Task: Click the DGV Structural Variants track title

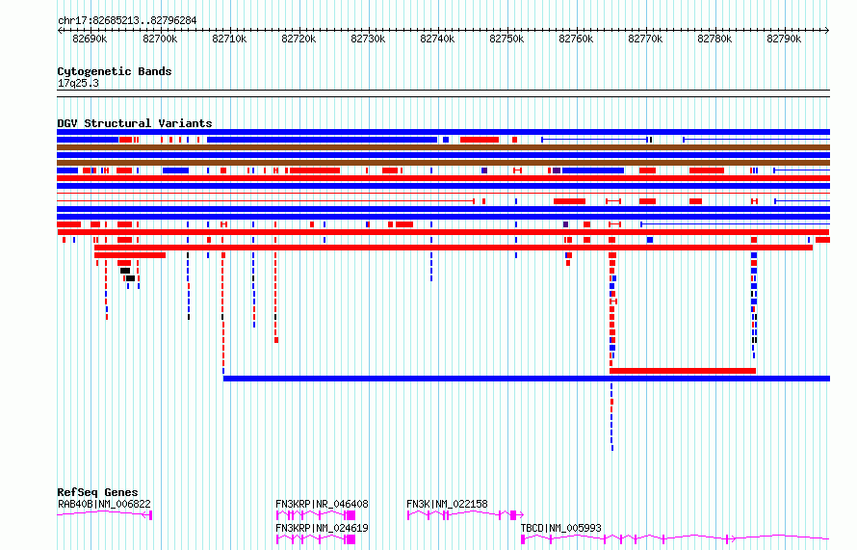Action: 135,123
